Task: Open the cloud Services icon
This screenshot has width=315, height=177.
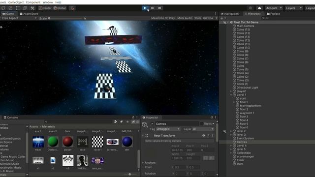Action: click(x=259, y=8)
